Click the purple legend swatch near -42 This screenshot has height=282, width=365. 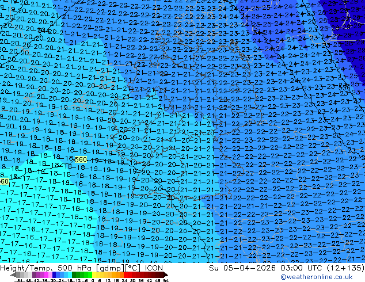(x=34, y=275)
